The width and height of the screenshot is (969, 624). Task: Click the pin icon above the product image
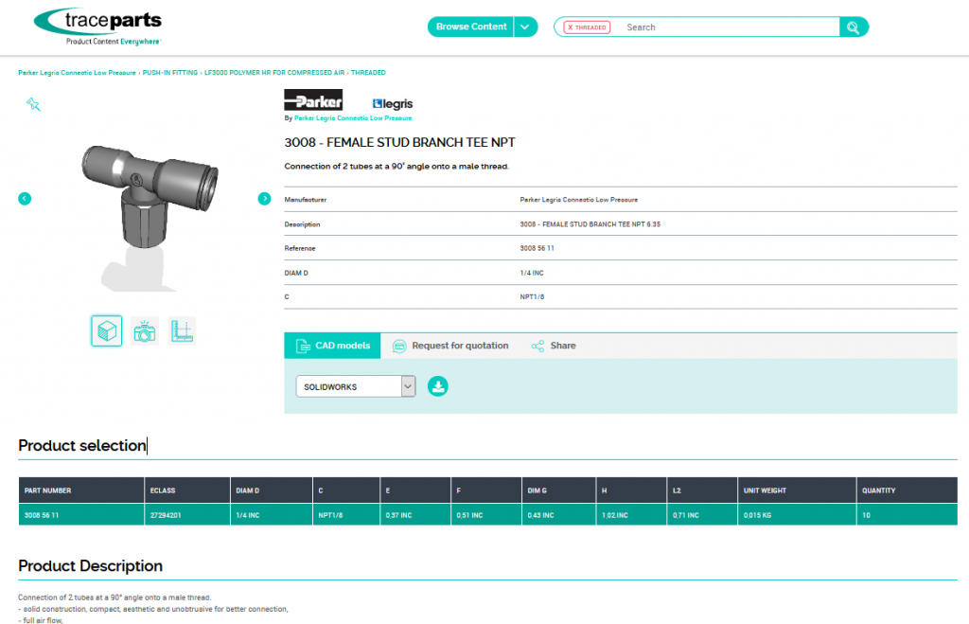coord(33,104)
